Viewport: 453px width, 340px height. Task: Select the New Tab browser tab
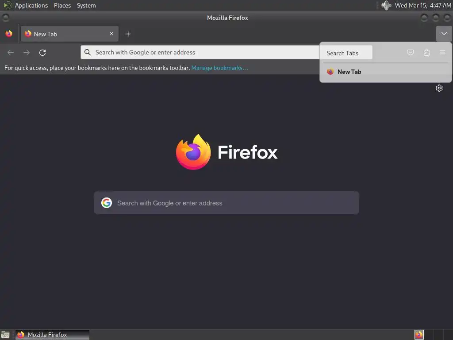[69, 34]
